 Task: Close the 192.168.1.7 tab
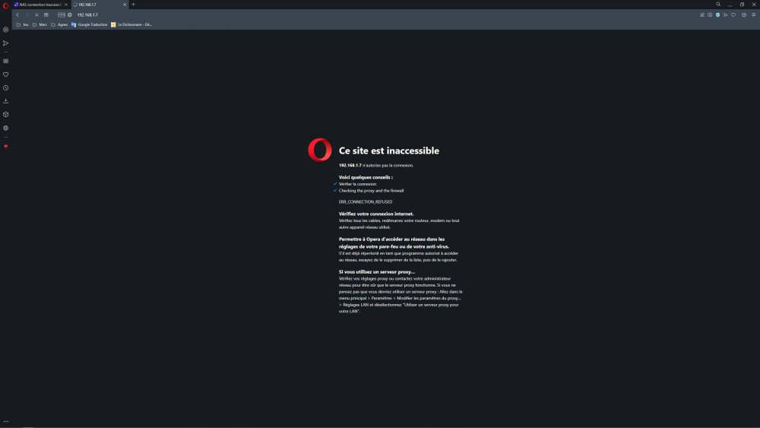125,5
